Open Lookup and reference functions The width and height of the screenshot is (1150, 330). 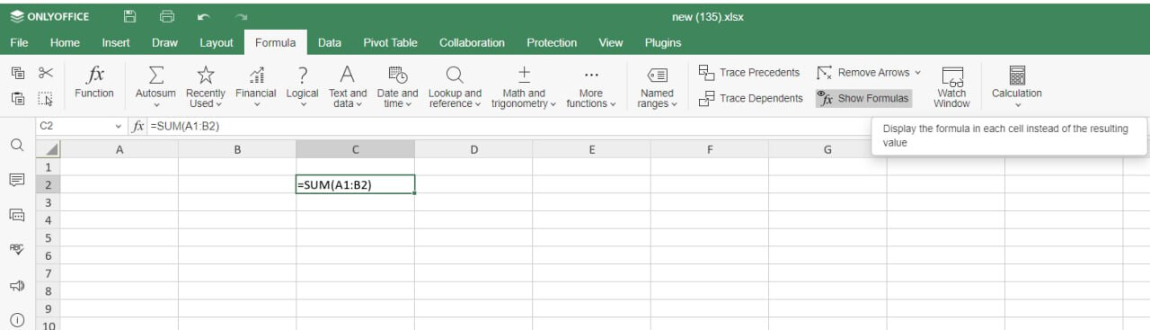point(455,86)
